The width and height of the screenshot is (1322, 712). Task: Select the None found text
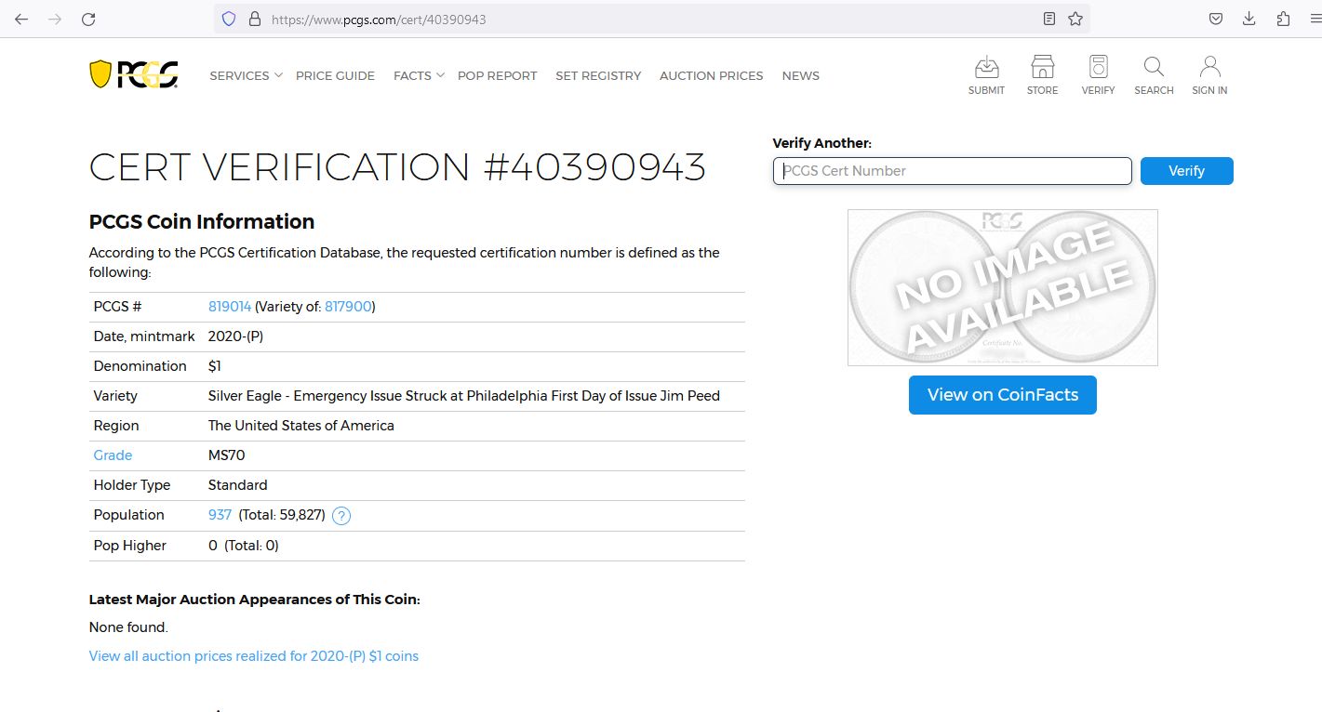tap(128, 627)
